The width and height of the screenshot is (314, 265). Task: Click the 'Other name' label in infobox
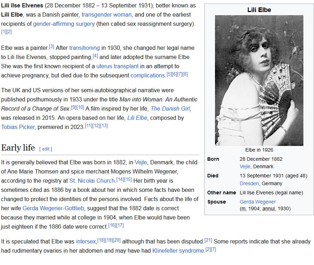[221, 193]
